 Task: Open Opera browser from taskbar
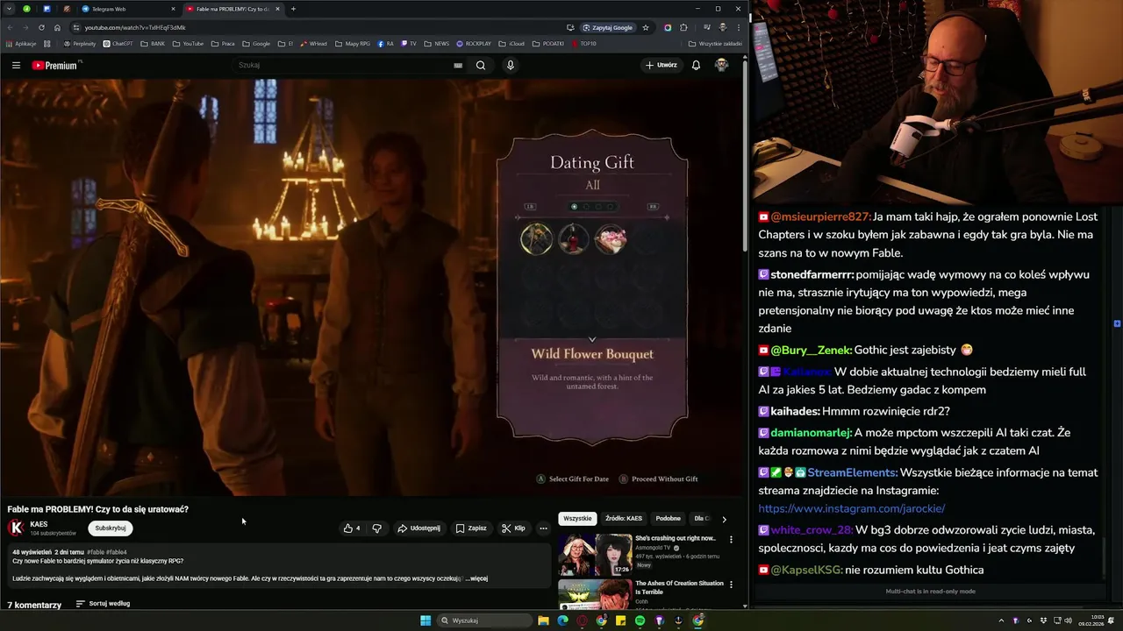pyautogui.click(x=582, y=620)
